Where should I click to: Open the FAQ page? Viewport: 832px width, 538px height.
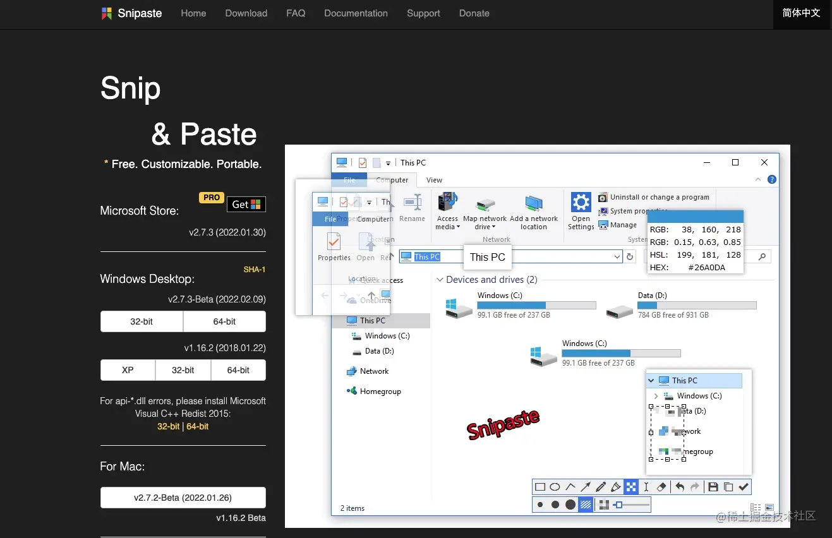(x=296, y=13)
